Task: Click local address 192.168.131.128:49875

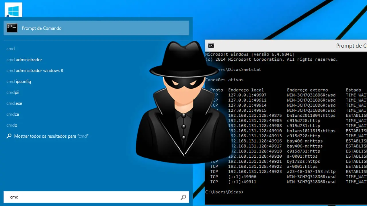Action: [x=255, y=116]
